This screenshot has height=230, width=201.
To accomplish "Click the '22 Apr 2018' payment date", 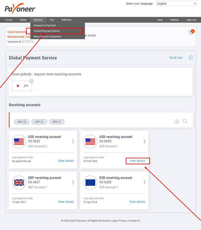I will click(90, 202).
